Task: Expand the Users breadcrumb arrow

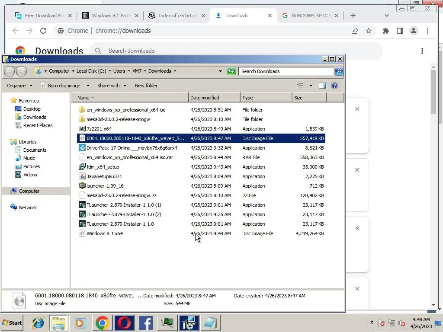Action: pos(129,71)
